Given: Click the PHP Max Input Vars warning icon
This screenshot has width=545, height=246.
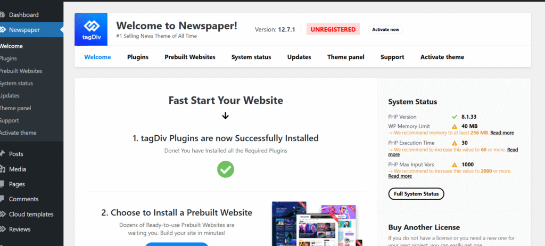Looking at the screenshot, I should click(x=455, y=165).
